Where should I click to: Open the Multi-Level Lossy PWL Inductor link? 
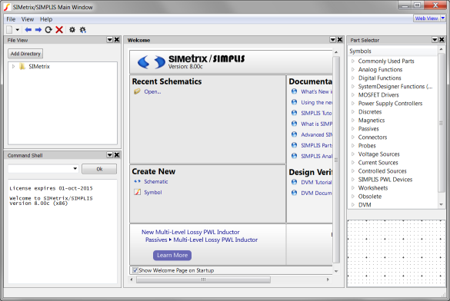pos(215,240)
